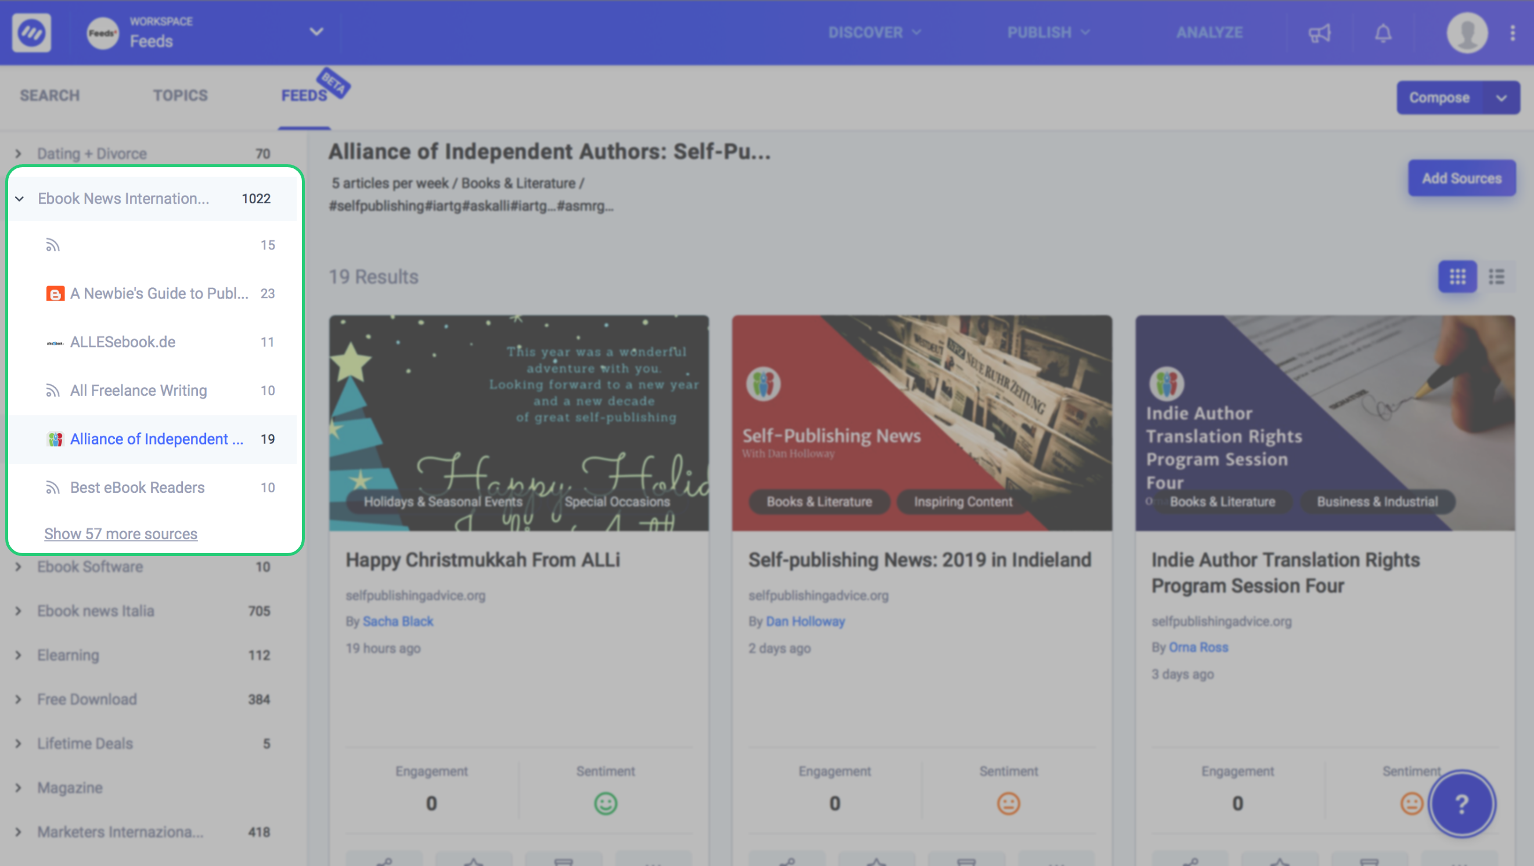Click the Compose button

1439,98
